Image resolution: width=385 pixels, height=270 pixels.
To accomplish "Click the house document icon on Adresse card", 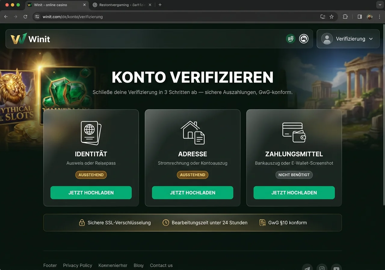I will [192, 133].
